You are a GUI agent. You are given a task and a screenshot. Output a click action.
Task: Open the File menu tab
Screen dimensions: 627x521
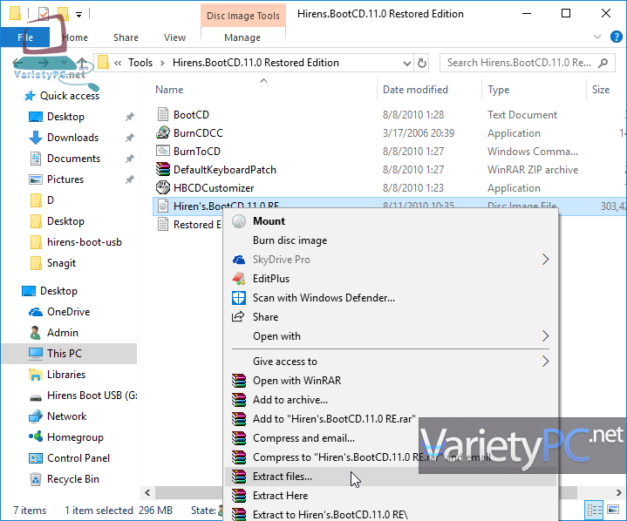[x=25, y=37]
